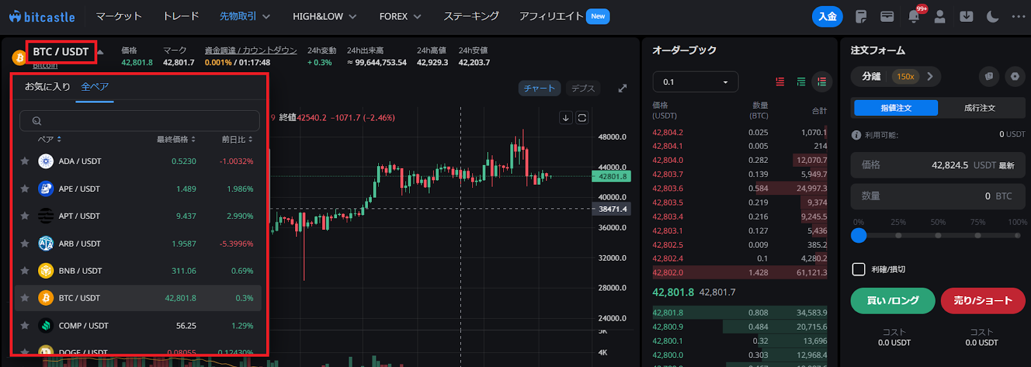The width and height of the screenshot is (1031, 367).
Task: Show both buy and sell orders view
Action: (x=822, y=82)
